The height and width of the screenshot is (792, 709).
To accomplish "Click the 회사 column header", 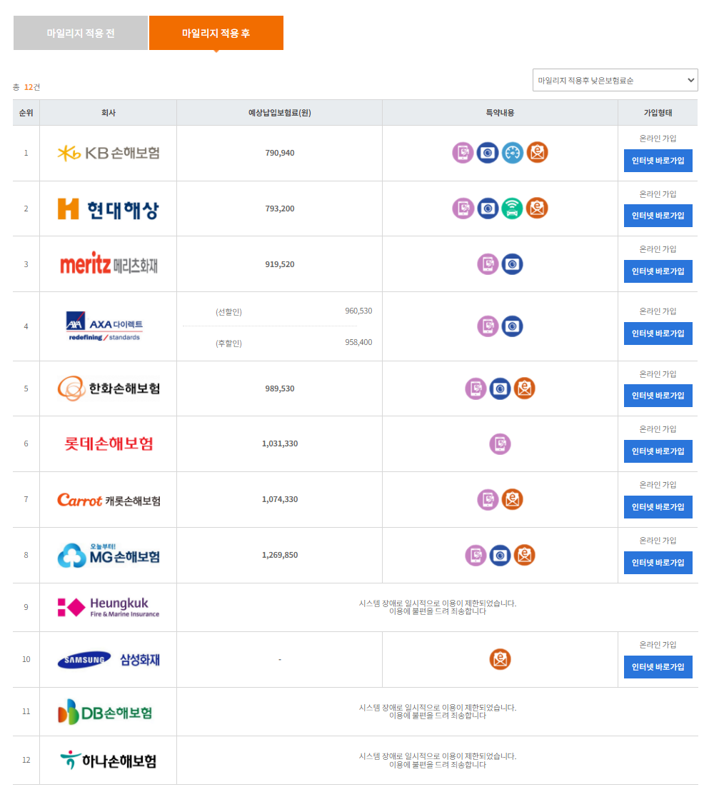I will [109, 113].
